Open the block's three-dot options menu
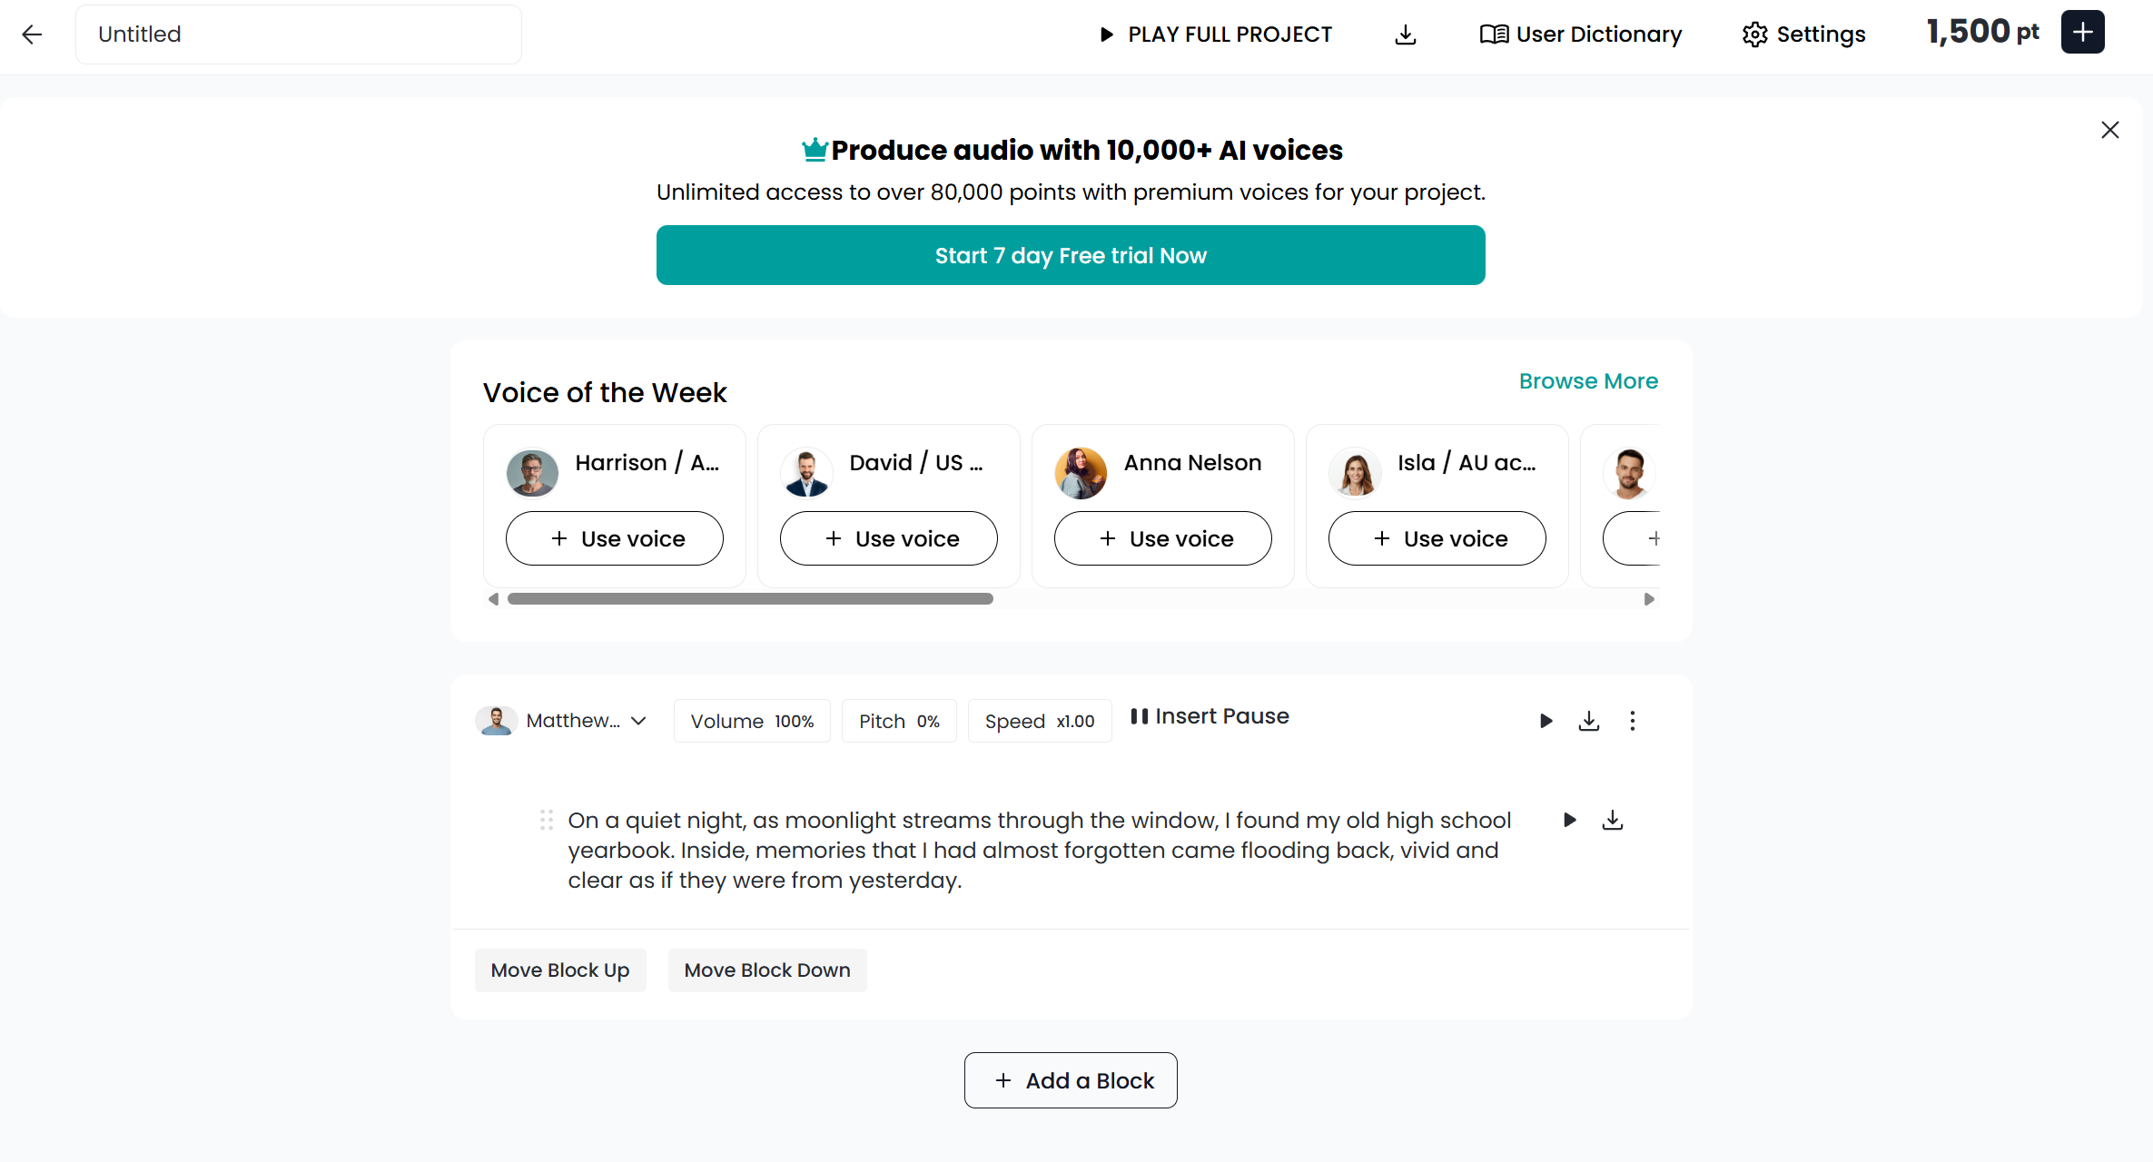2153x1162 pixels. 1632,721
